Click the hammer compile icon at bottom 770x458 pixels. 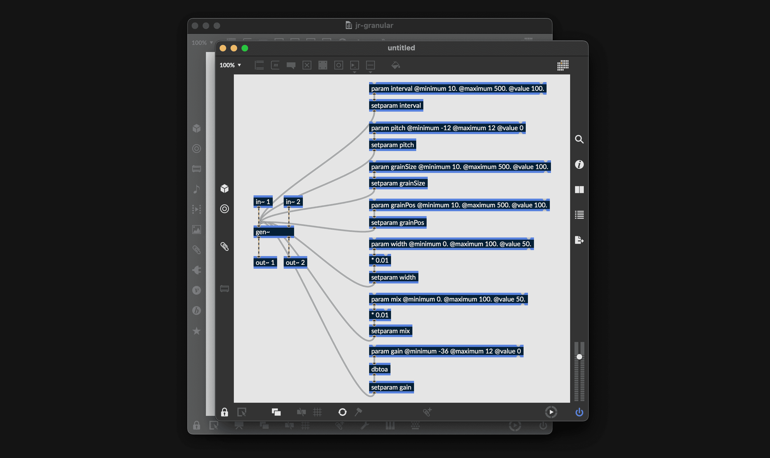pos(358,412)
